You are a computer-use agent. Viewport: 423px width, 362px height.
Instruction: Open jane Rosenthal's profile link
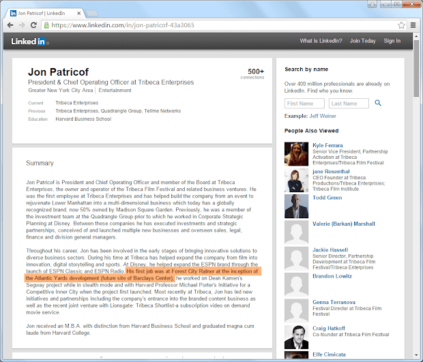coord(331,171)
